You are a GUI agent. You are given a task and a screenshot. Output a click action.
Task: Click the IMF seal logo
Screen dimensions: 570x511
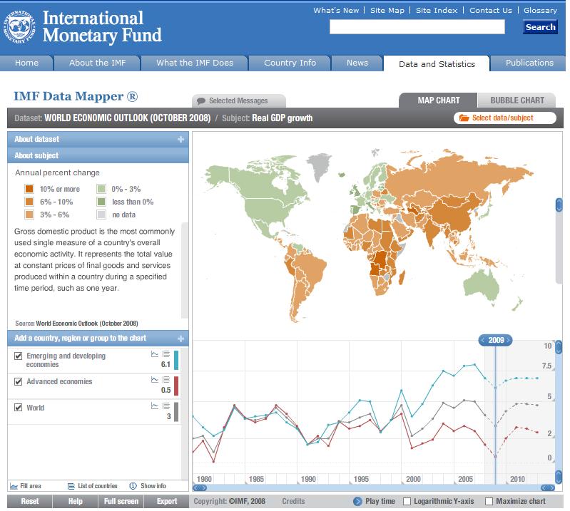(x=20, y=27)
